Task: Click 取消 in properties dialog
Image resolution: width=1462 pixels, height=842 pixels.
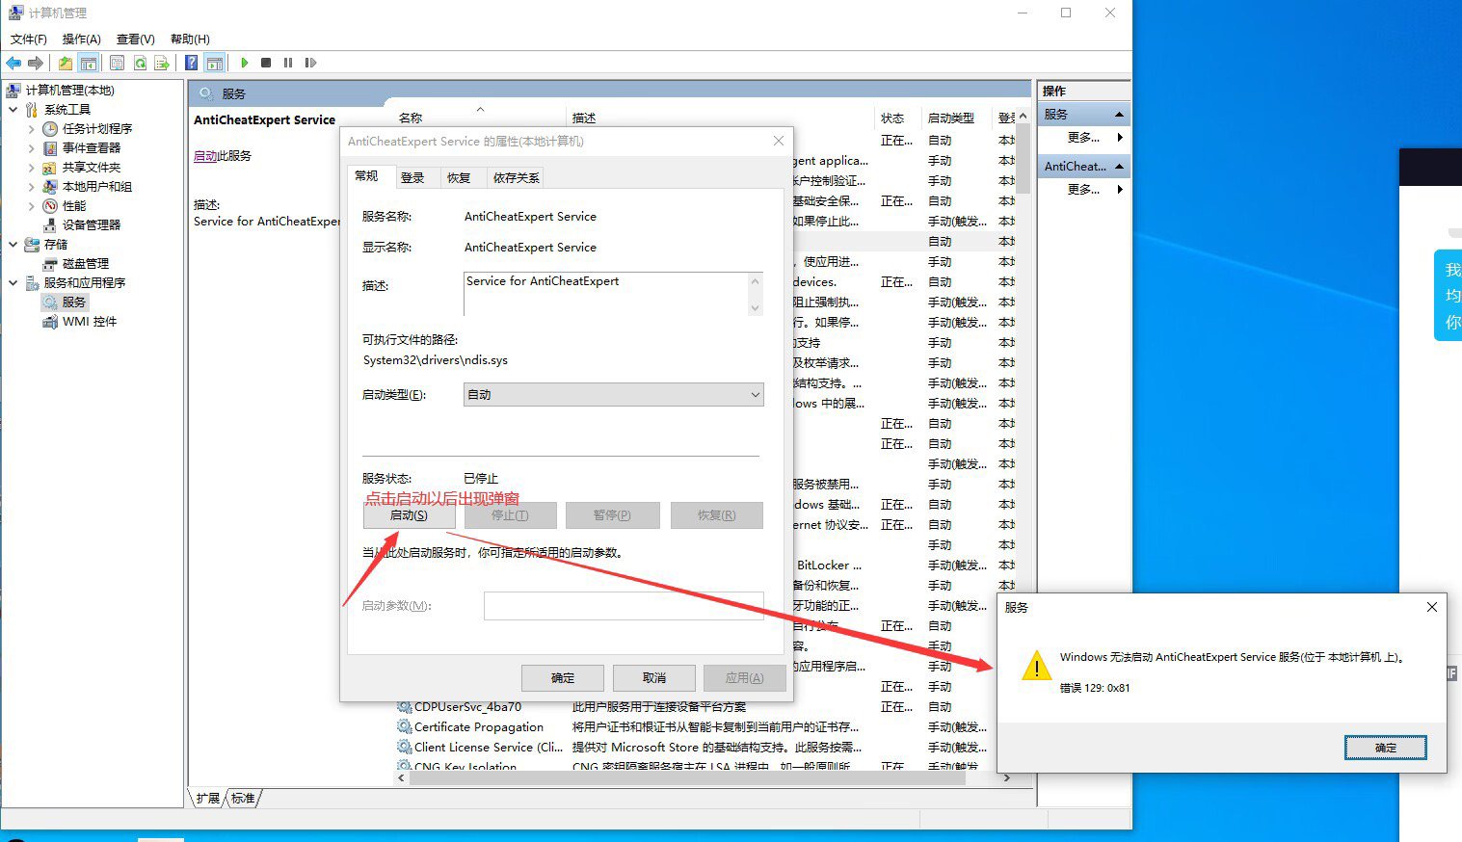Action: coord(654,678)
